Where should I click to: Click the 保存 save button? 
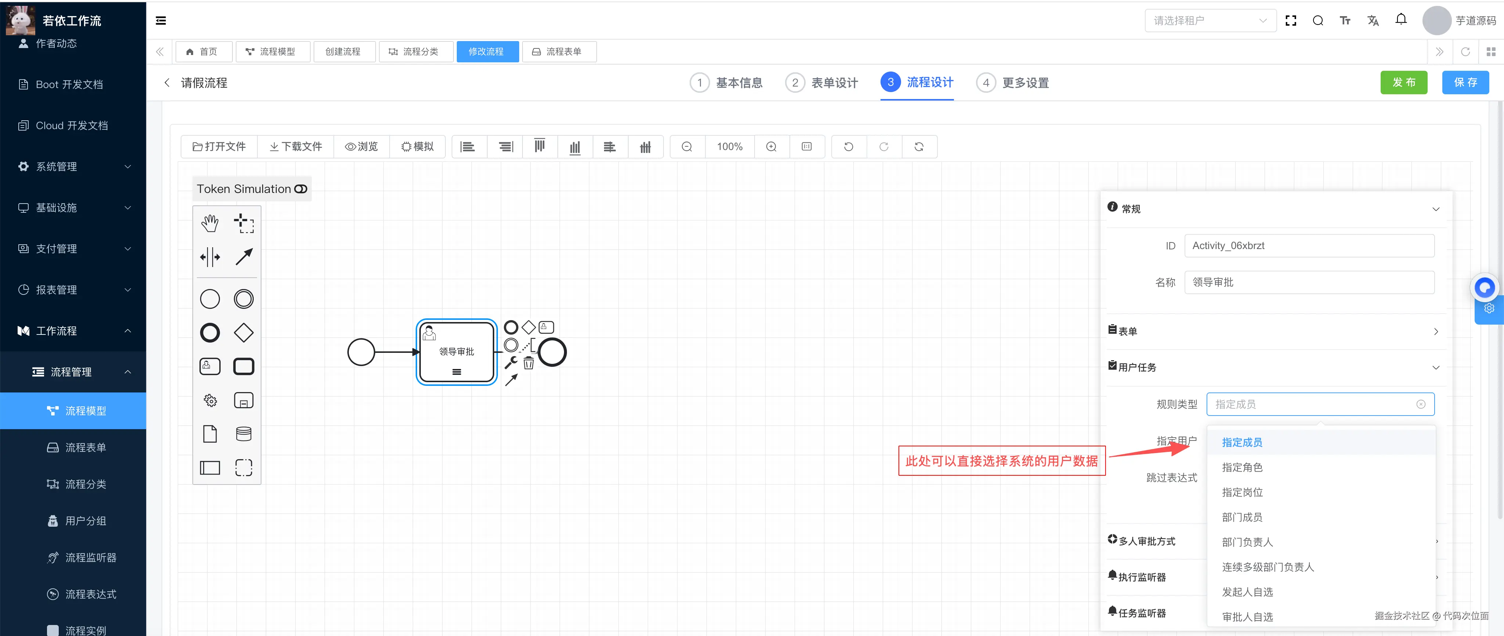(x=1465, y=82)
